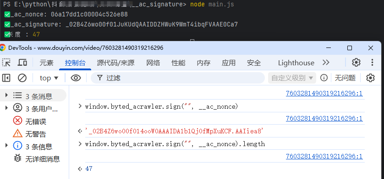Click the _ac_nonce line in terminal
Screen dimensions: 384x179
66,15
